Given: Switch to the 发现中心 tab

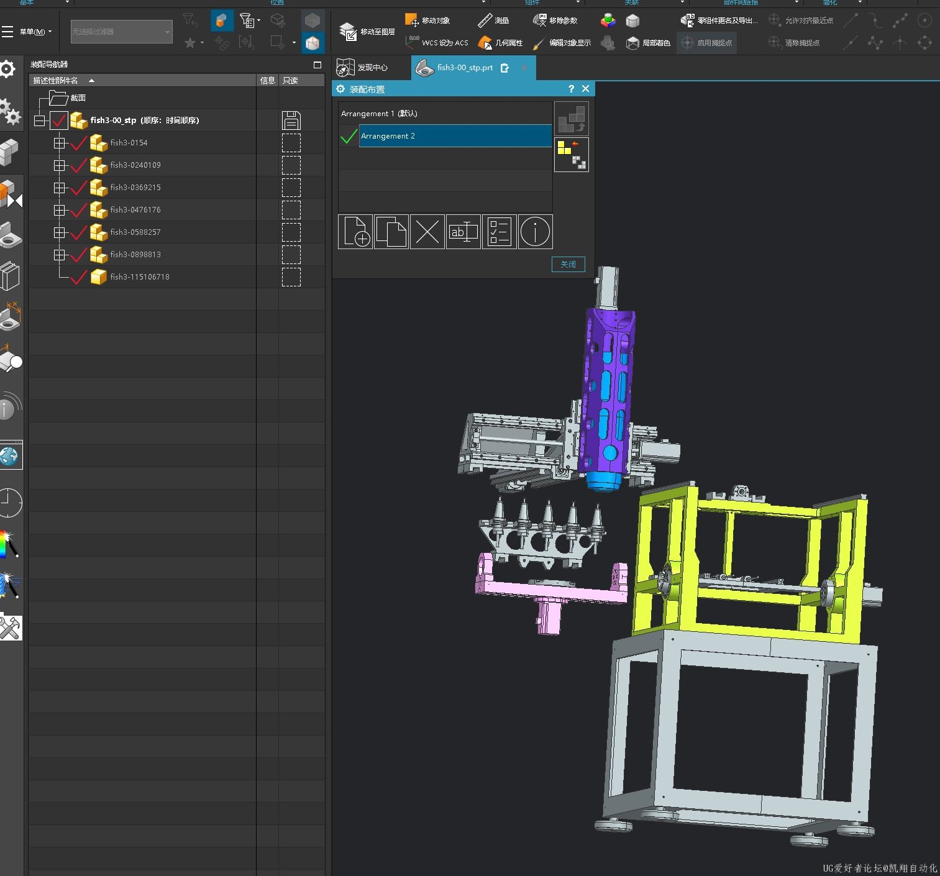Looking at the screenshot, I should (363, 68).
